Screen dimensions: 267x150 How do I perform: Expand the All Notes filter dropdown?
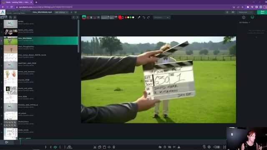point(245,22)
